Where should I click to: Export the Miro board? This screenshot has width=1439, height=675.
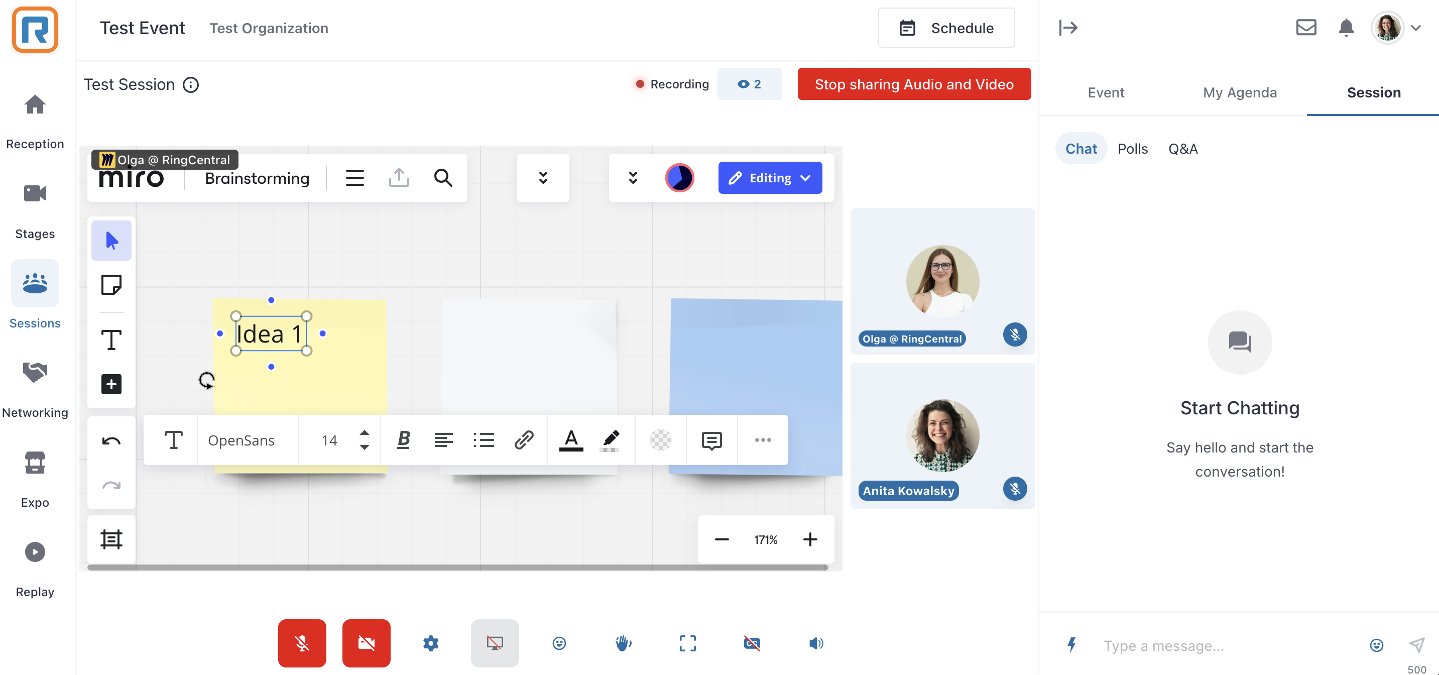399,178
